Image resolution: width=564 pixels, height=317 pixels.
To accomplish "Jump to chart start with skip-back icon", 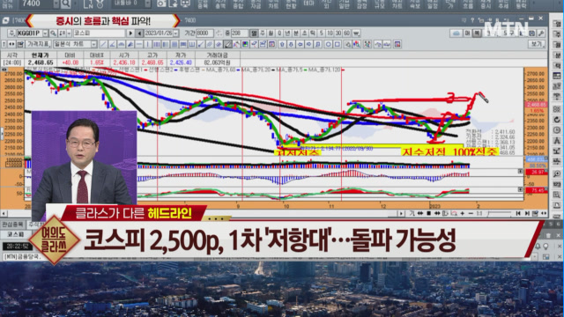I will point(518,213).
